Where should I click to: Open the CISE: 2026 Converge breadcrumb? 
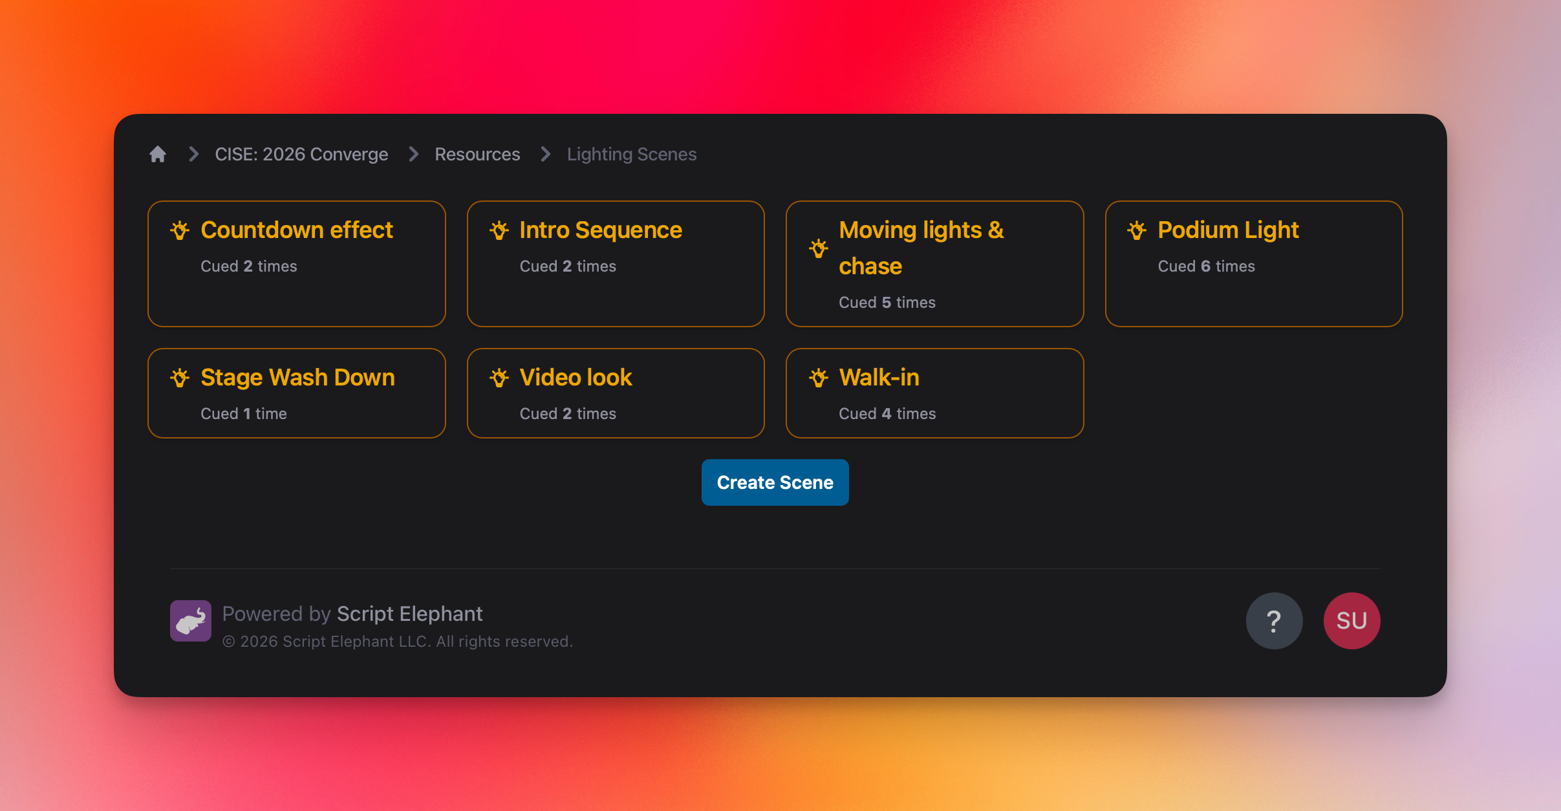click(x=301, y=154)
